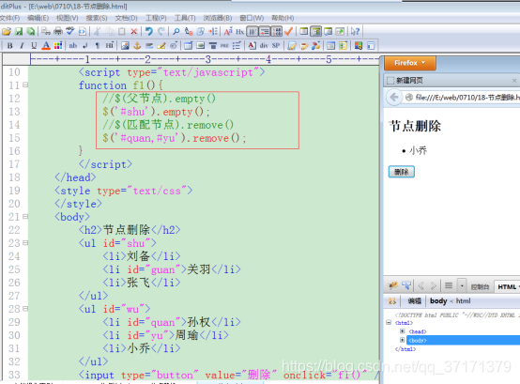This screenshot has width=520, height=384.
Task: Click the Firebug bug icon
Action: [x=393, y=285]
